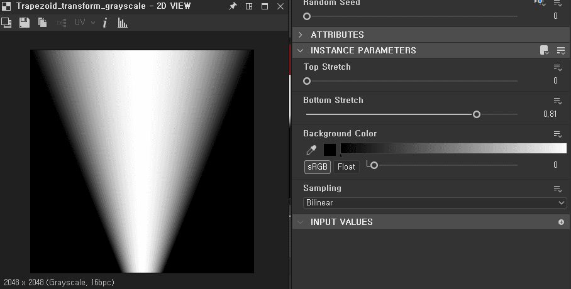Open the UV dropdown in 2D View
Image resolution: width=571 pixels, height=289 pixels.
tap(85, 23)
